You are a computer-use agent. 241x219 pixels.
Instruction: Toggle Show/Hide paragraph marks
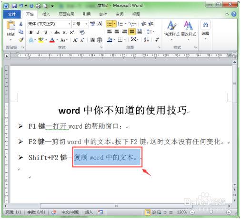(x=157, y=39)
